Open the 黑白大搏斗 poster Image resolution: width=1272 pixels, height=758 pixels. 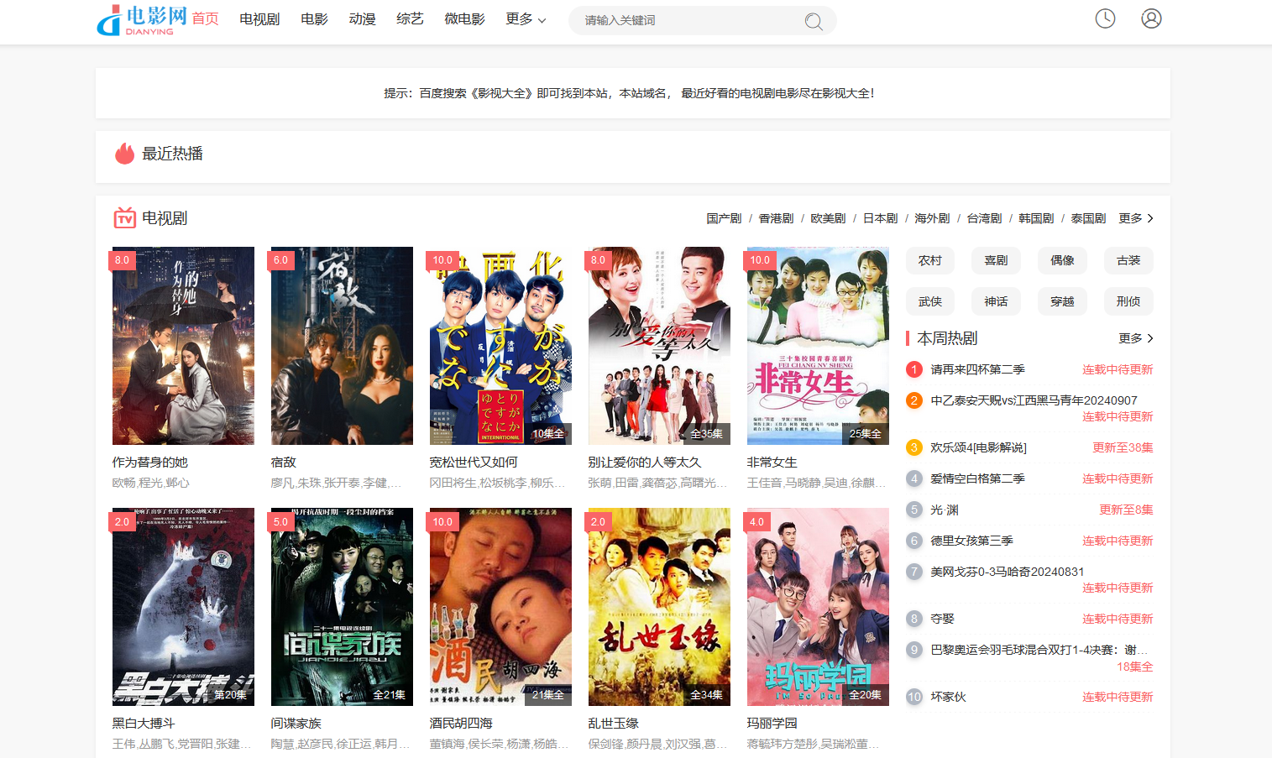183,607
